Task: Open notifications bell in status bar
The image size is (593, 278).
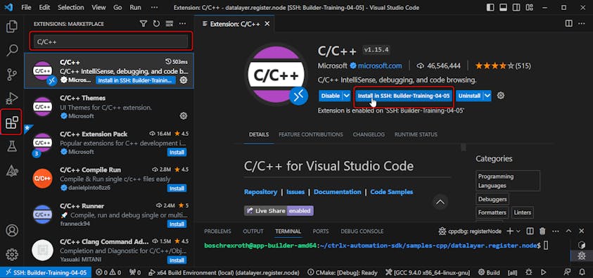Action: point(582,272)
